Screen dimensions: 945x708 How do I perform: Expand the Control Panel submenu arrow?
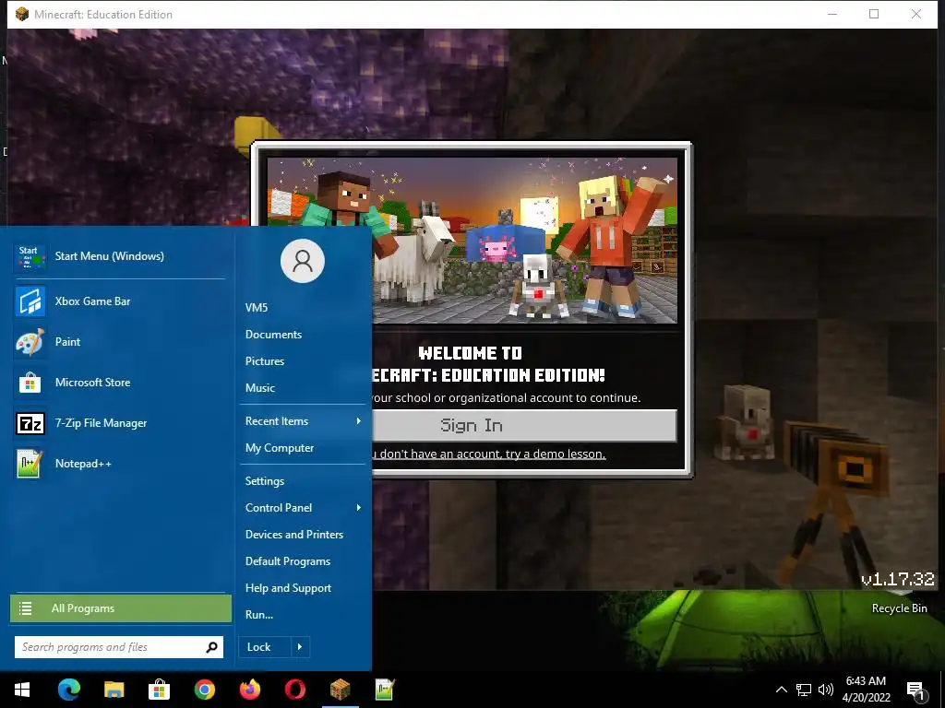pyautogui.click(x=359, y=508)
